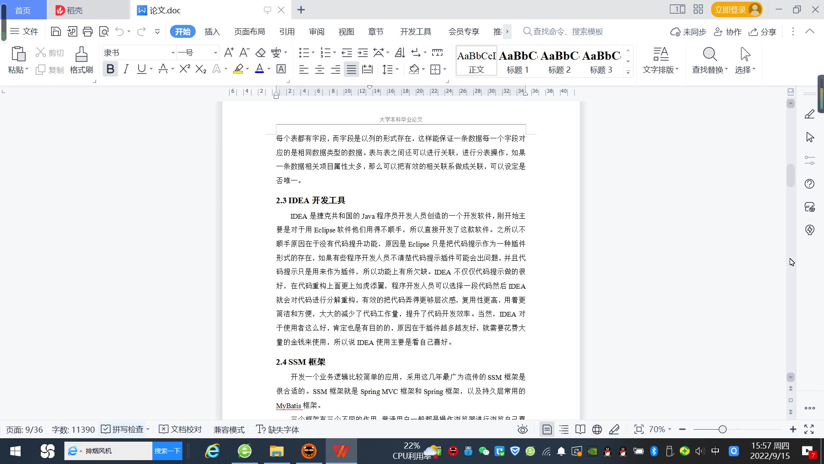Click the Save icon in quick toolbar
The width and height of the screenshot is (824, 464).
56,31
